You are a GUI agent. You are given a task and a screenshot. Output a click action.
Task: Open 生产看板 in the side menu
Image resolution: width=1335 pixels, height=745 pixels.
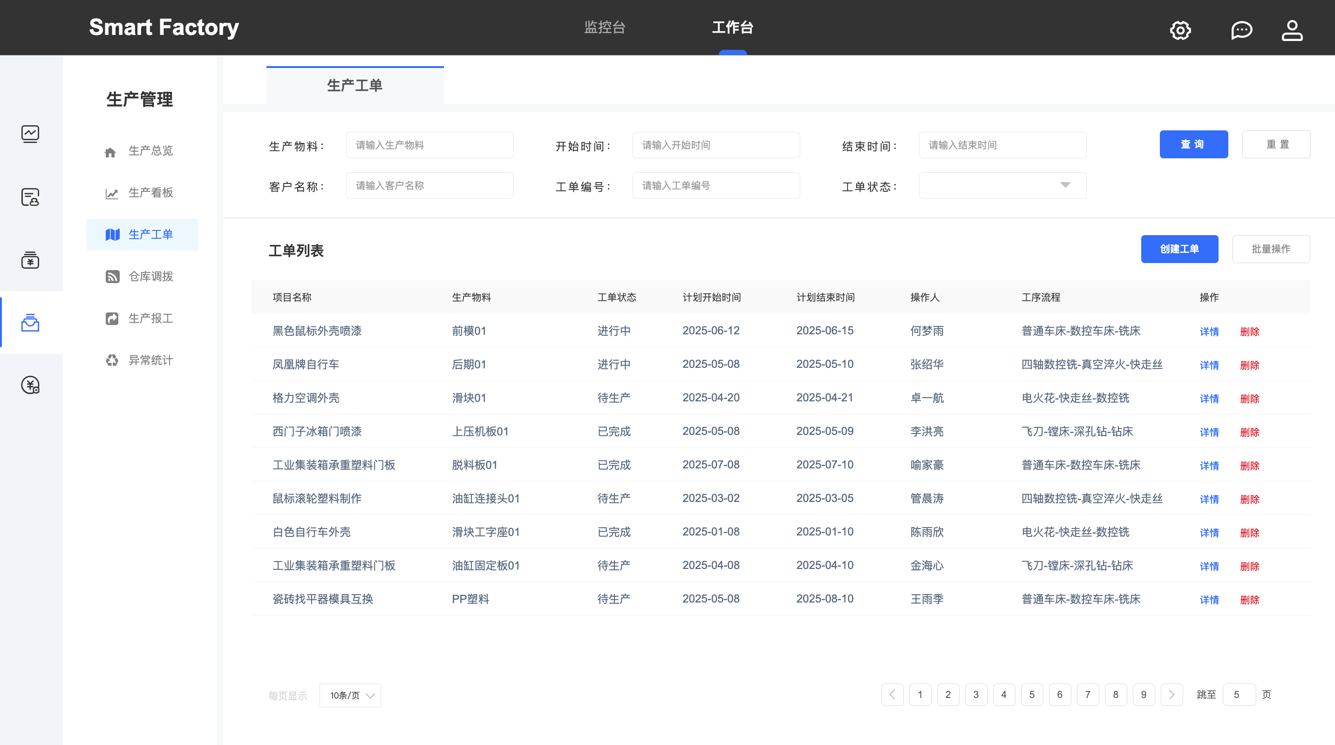[150, 192]
